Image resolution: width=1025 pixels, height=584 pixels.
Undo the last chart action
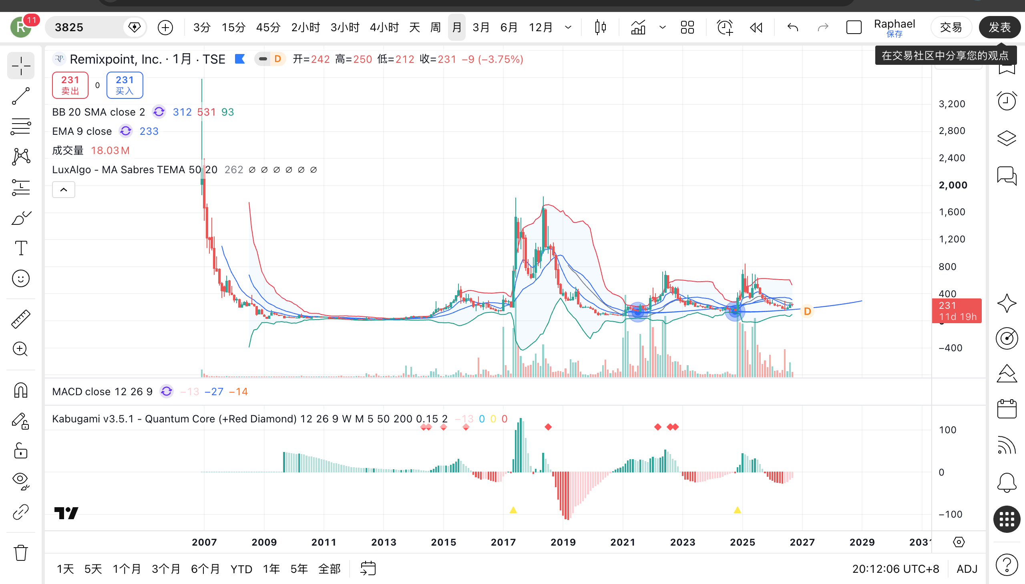click(x=792, y=27)
